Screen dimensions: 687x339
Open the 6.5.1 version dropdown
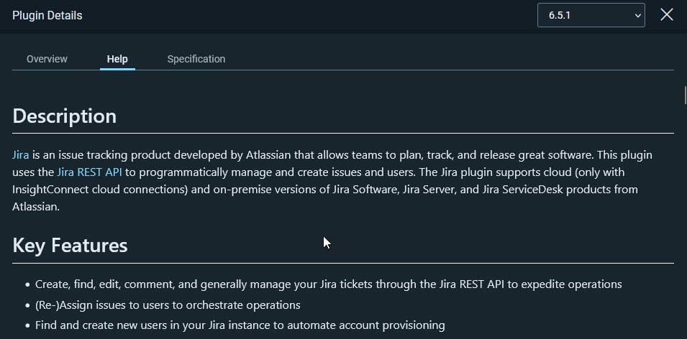click(x=591, y=15)
